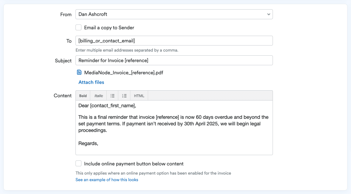Click the Bold formatting button
This screenshot has height=194, width=351.
[83, 96]
